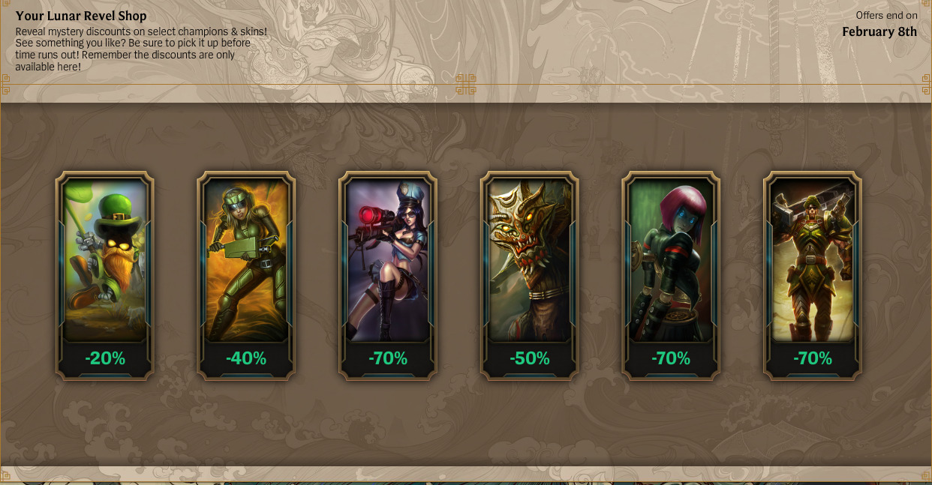Click the mystery discounts description paragraph
The width and height of the screenshot is (932, 485).
click(x=141, y=49)
